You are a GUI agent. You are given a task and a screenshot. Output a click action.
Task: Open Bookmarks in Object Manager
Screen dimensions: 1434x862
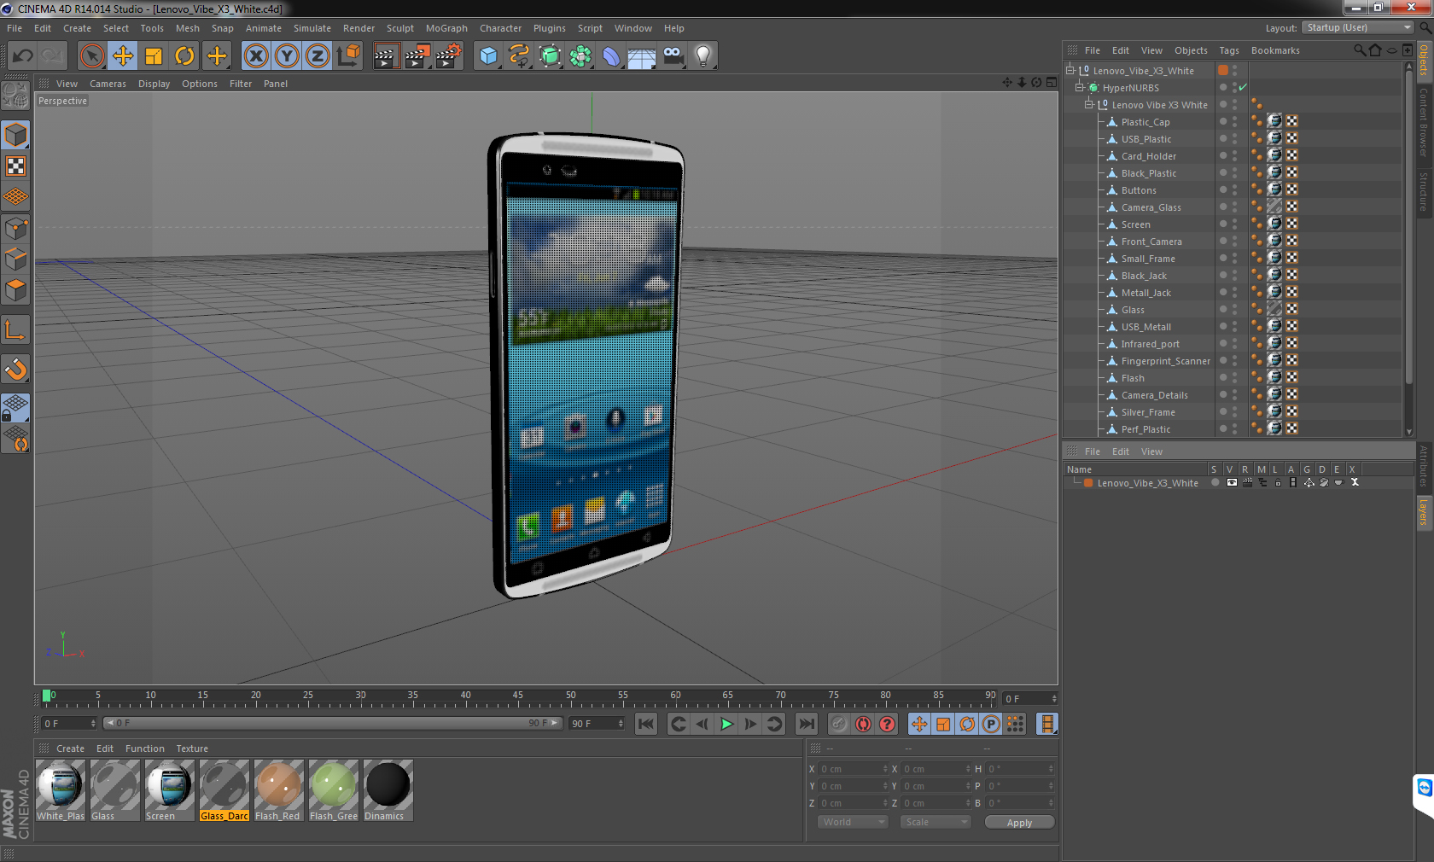(1275, 50)
